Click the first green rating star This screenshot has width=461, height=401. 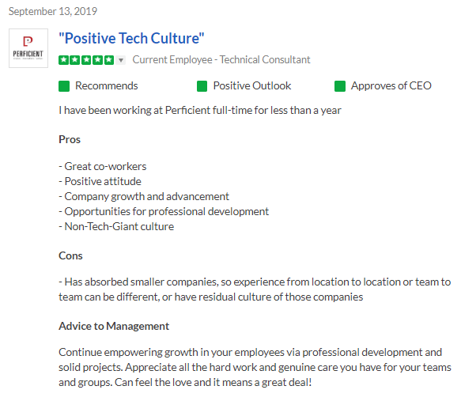[x=63, y=60]
